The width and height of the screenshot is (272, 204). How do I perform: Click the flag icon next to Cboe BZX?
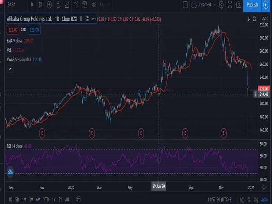coord(81,19)
